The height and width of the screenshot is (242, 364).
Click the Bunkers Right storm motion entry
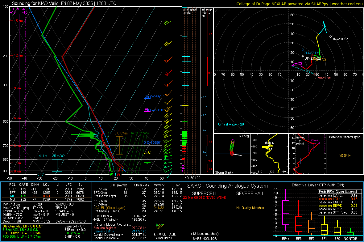(120, 228)
